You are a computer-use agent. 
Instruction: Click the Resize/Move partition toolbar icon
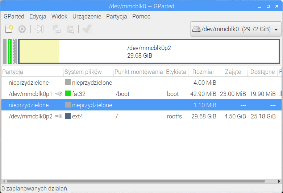[39, 29]
